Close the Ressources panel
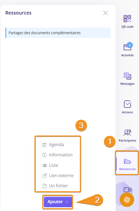139x211 pixels. point(105,13)
